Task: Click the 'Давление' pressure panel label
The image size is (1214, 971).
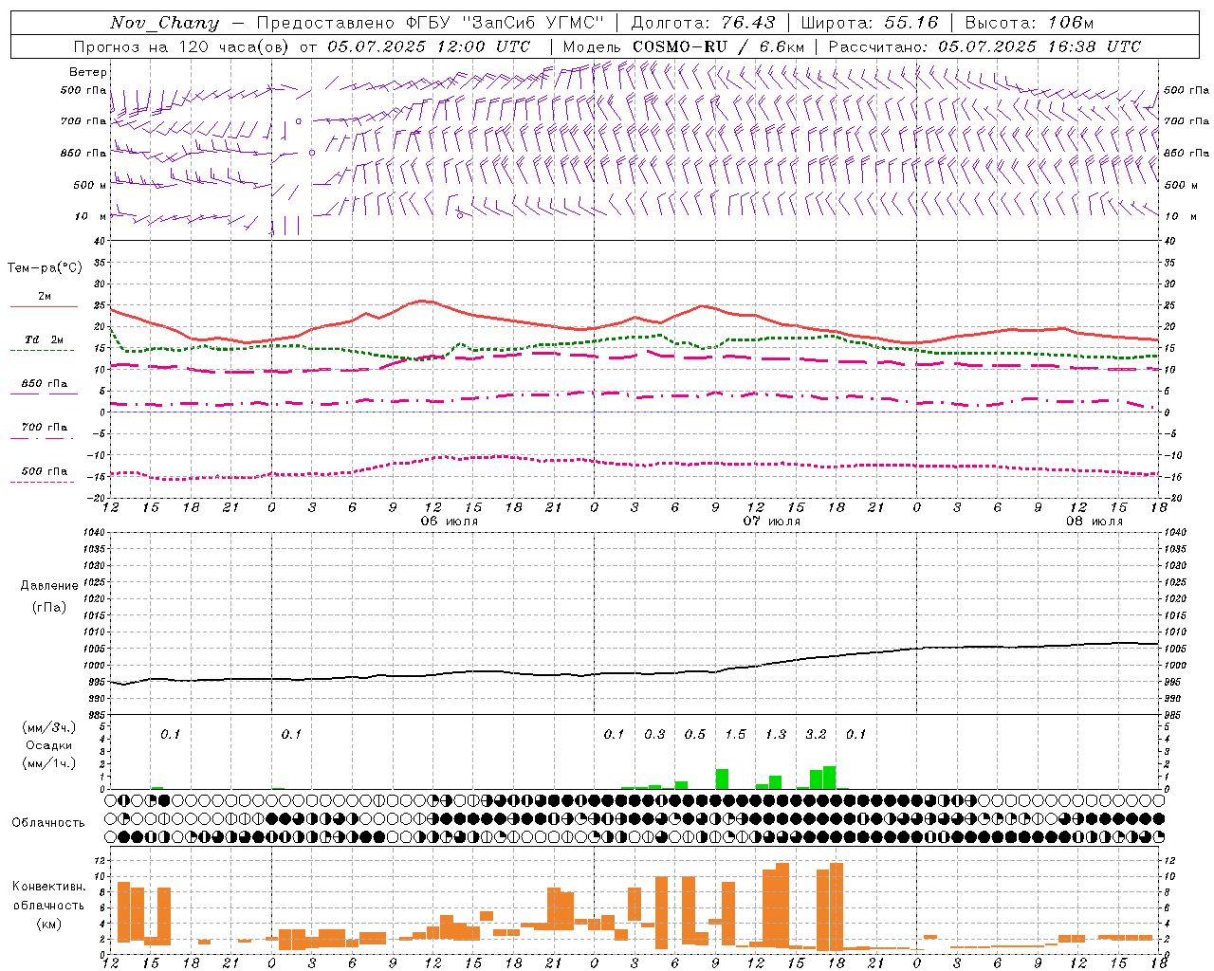Action: [49, 586]
